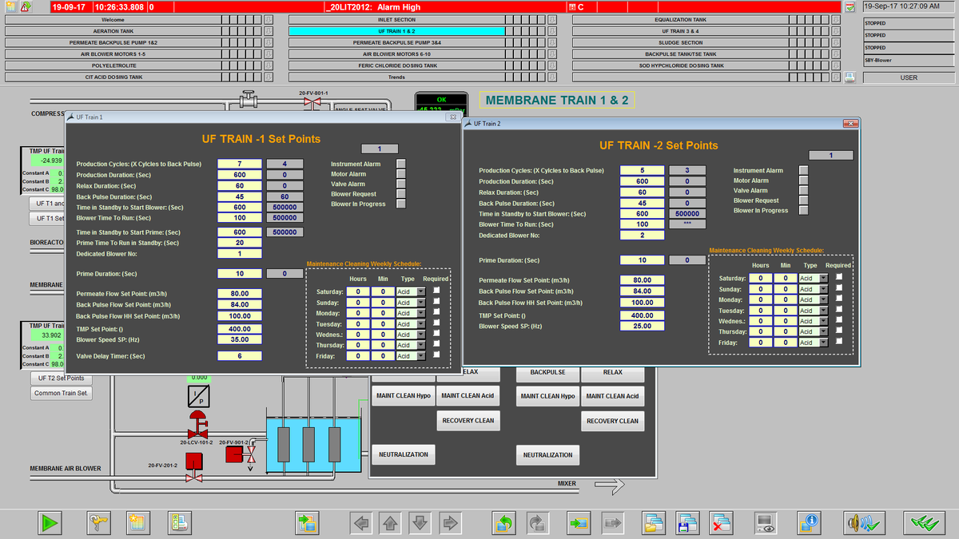
Task: Click the left arrow navigation icon
Action: [x=362, y=523]
